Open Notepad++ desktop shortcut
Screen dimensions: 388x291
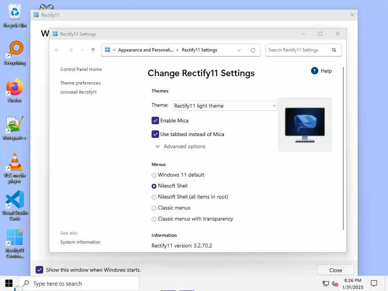pos(15,128)
